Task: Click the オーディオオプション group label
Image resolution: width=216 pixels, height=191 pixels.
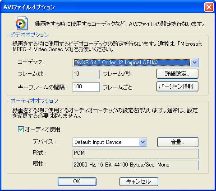Action: click(34, 101)
